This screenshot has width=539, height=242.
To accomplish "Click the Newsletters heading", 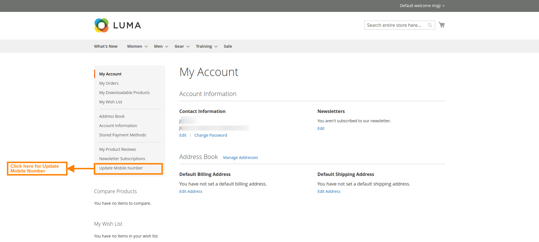I will 331,111.
